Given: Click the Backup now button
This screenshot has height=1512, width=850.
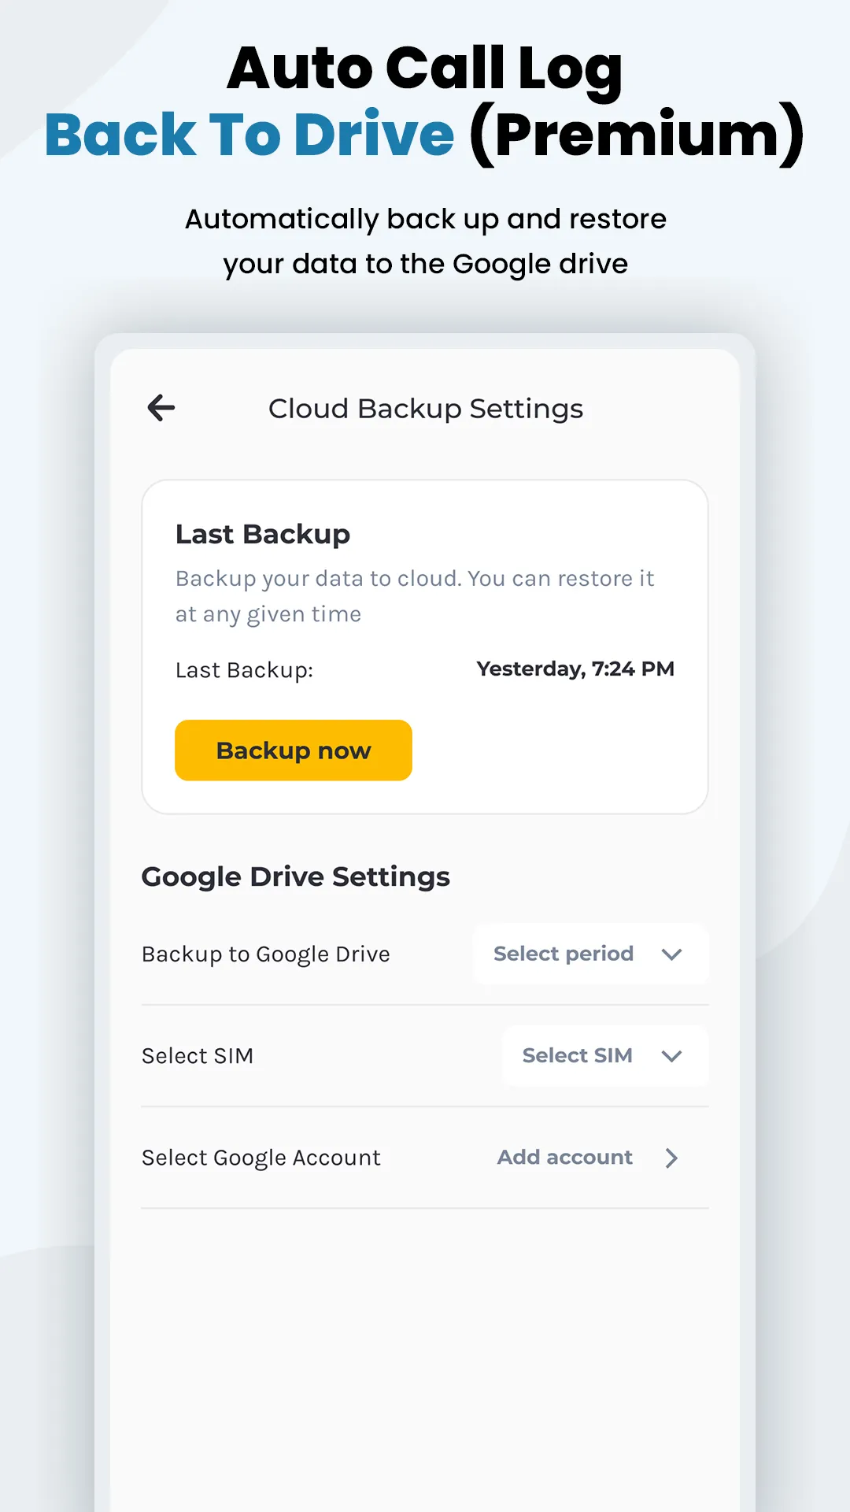Looking at the screenshot, I should coord(294,750).
